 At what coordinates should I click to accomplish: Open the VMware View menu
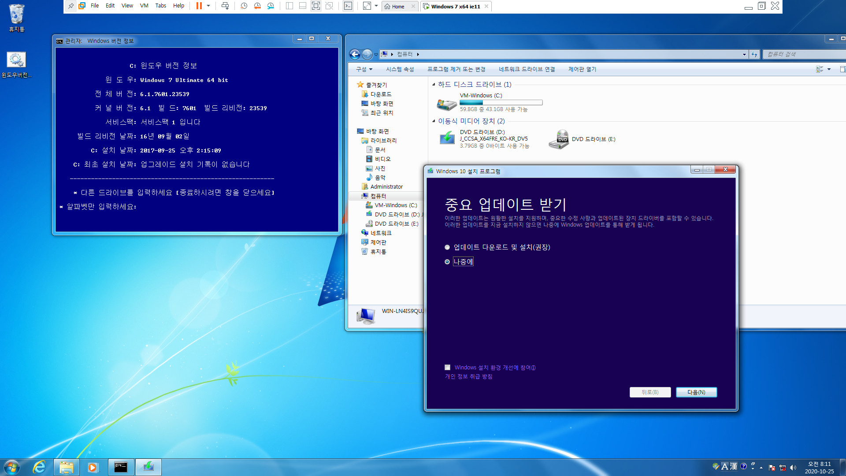click(127, 6)
